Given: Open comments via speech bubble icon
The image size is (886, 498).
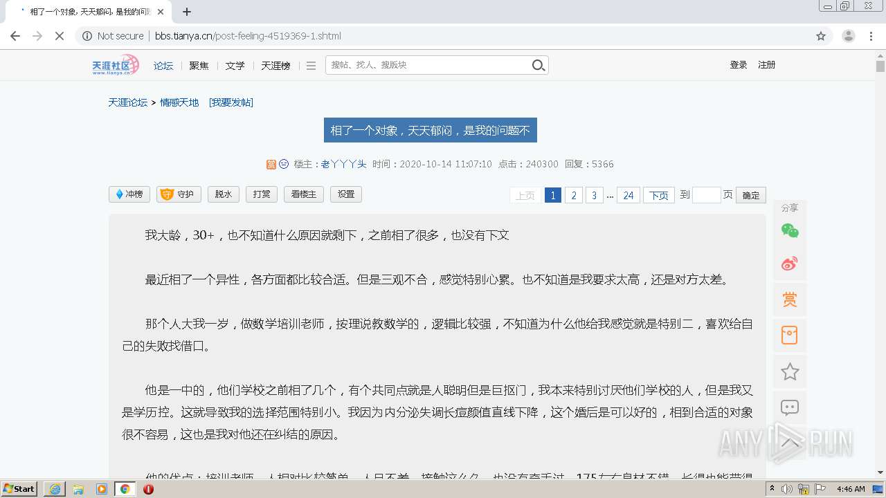Looking at the screenshot, I should [790, 408].
